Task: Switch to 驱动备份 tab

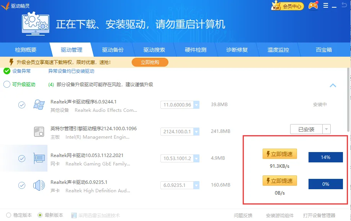Action: click(x=113, y=50)
